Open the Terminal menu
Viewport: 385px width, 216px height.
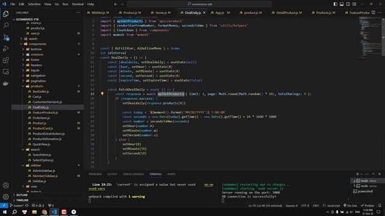pyautogui.click(x=78, y=4)
